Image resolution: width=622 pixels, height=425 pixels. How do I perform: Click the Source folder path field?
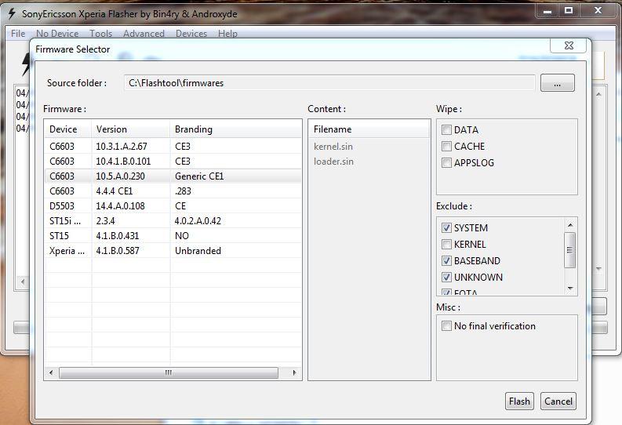[329, 83]
